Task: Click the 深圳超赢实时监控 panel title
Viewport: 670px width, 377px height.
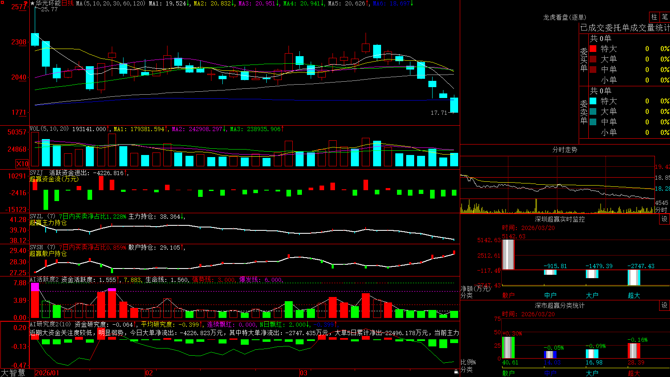Action: tap(560, 219)
